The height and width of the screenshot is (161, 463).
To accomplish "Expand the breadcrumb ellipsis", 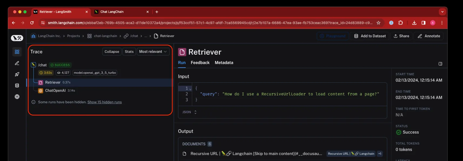I will pyautogui.click(x=146, y=36).
